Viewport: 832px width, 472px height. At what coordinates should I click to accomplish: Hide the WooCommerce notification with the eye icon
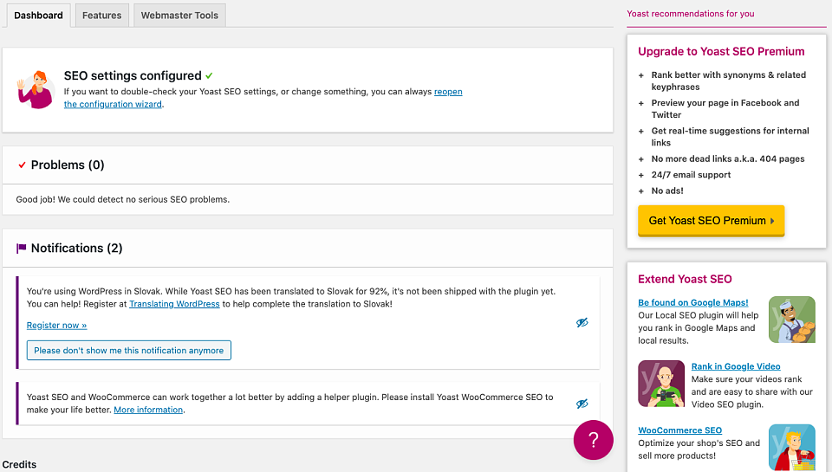click(582, 404)
